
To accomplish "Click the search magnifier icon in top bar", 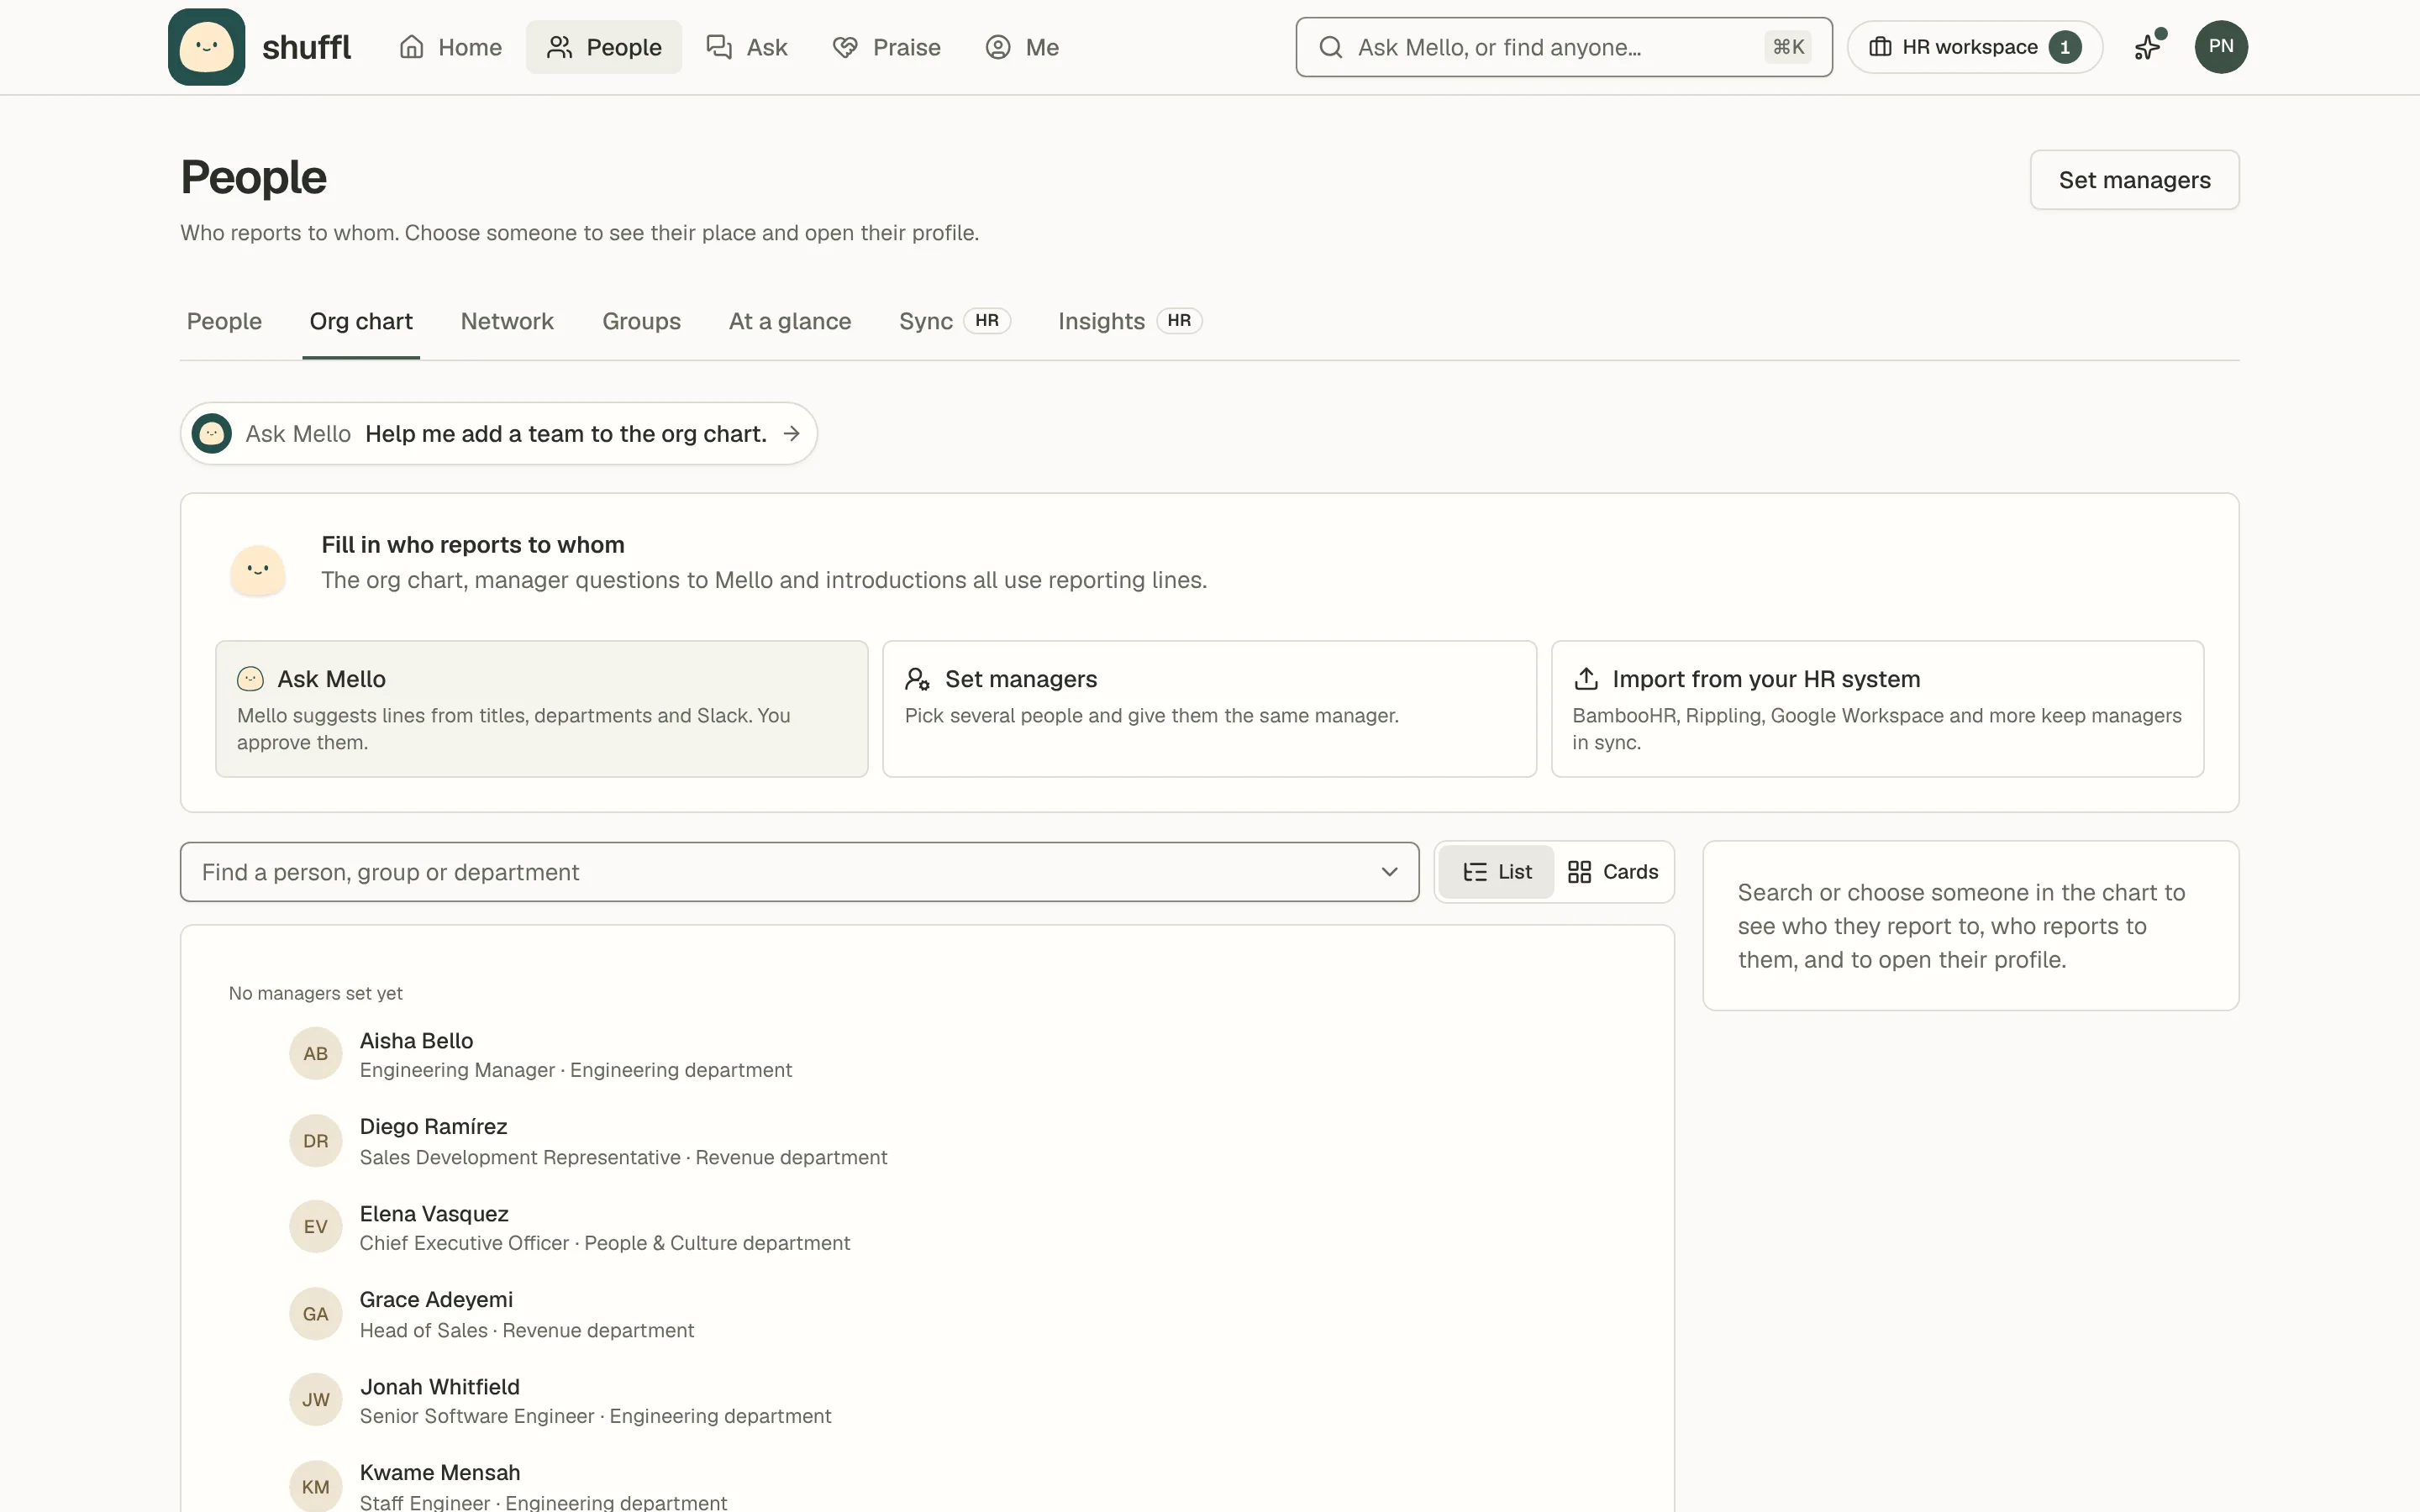I will [x=1330, y=47].
